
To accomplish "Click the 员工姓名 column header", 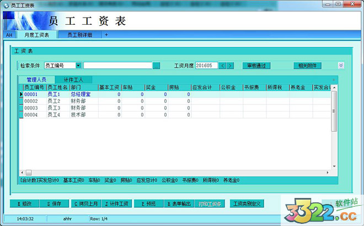I will (58, 87).
